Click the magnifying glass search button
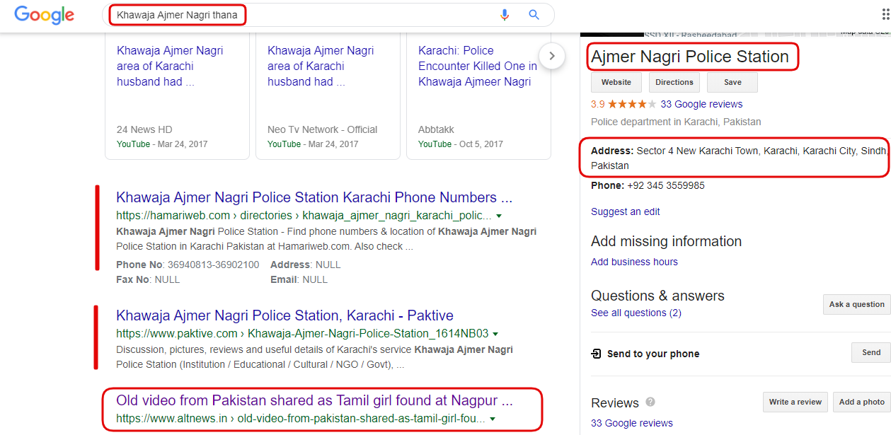This screenshot has height=435, width=891. (x=534, y=15)
